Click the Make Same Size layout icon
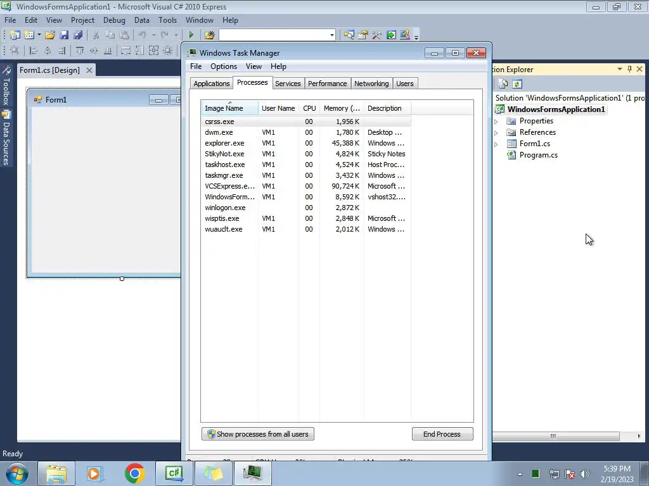The width and height of the screenshot is (649, 486). [x=153, y=51]
